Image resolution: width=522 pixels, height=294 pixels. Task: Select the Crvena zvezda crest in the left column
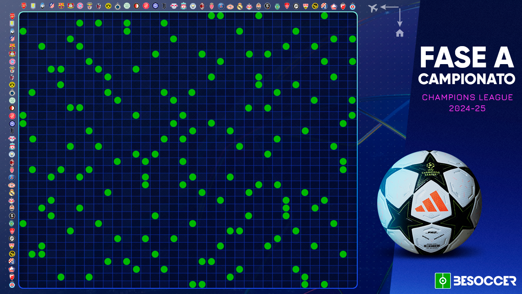click(12, 277)
